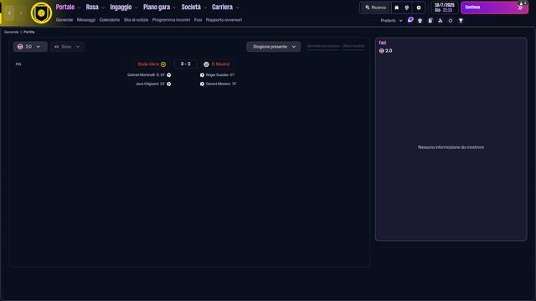Open the Base view dropdown
The height and width of the screenshot is (301, 536).
pos(67,47)
